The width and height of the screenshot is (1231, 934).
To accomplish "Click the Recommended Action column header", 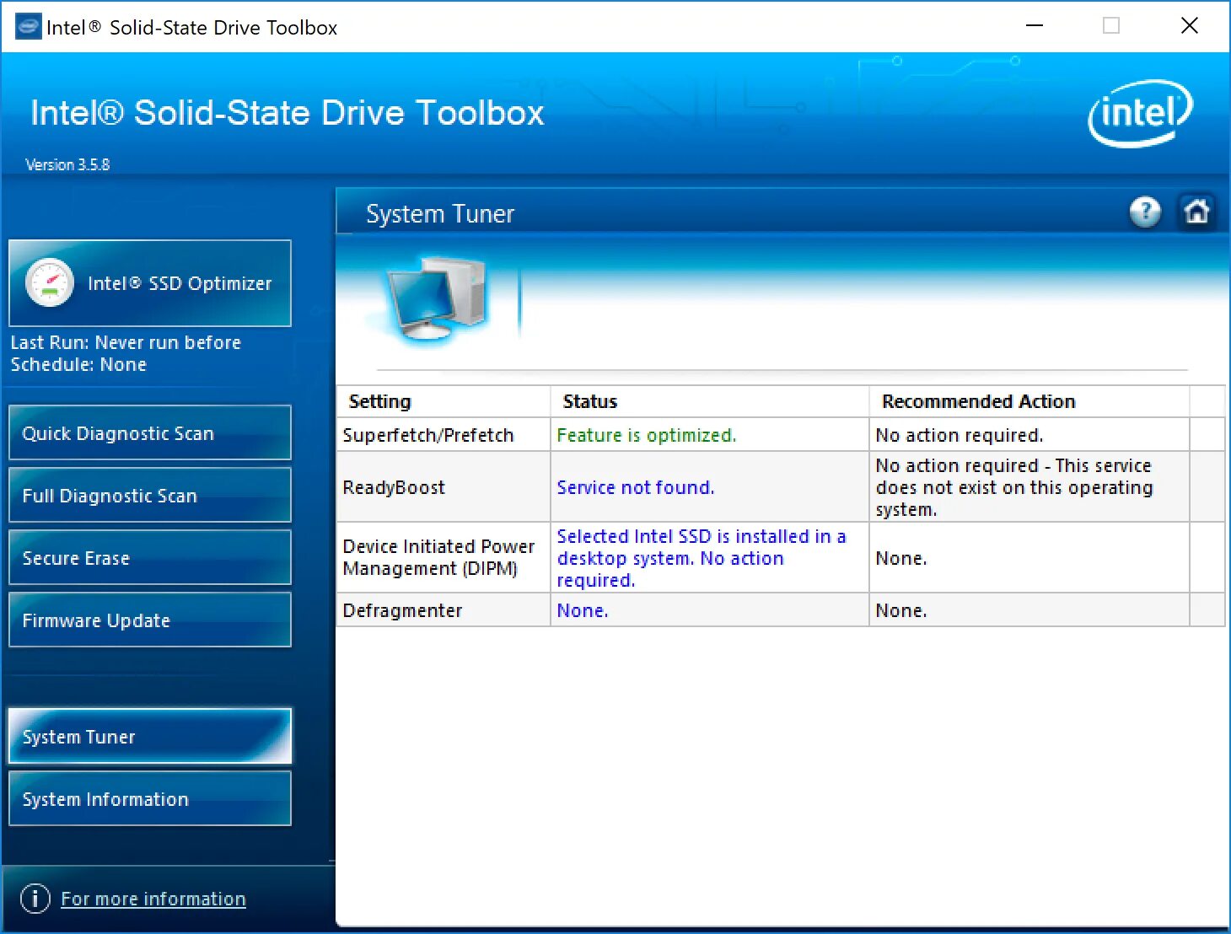I will point(978,401).
